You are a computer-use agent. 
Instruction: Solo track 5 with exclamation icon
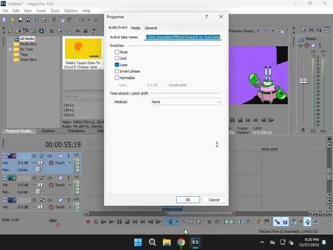point(68,156)
